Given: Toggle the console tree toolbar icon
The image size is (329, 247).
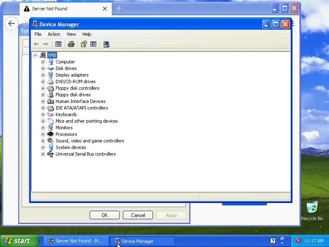Looking at the screenshot, I should [x=58, y=44].
